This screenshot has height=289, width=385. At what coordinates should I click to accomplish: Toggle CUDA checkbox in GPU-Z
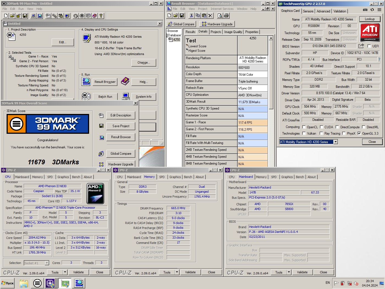point(321,127)
